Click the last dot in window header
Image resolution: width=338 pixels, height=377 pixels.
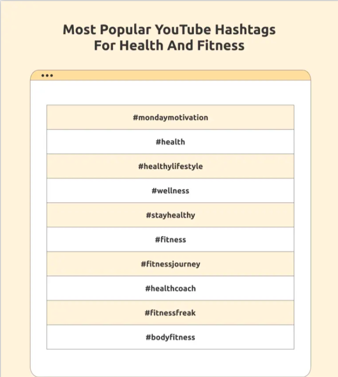pos(51,76)
